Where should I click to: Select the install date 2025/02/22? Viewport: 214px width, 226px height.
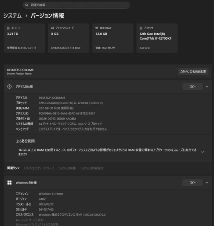tap(46, 204)
